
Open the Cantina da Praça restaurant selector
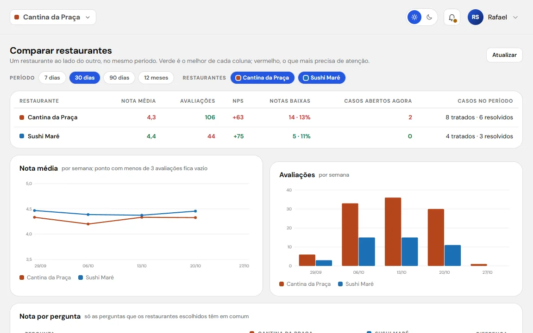(x=53, y=17)
